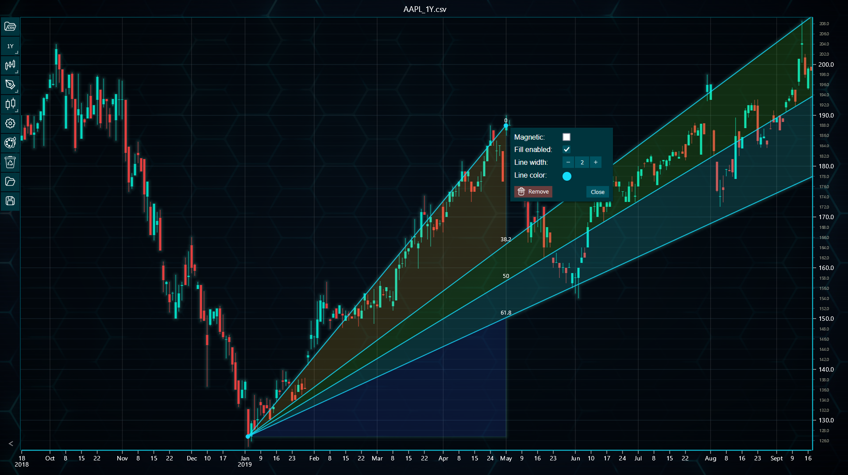Click the May date axis label
This screenshot has width=848, height=475.
tap(506, 458)
